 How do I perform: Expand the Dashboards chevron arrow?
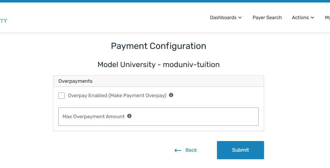coord(240,18)
